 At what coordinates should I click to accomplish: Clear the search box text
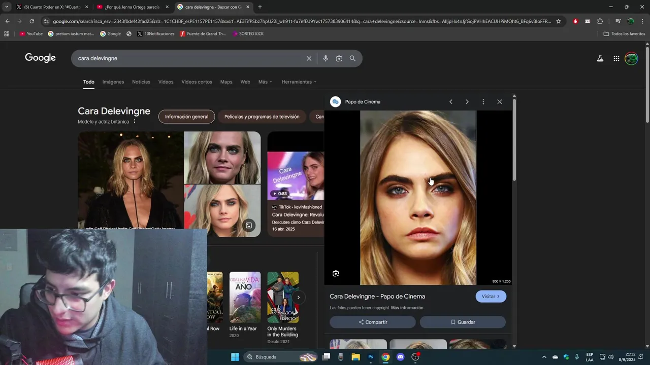point(309,58)
